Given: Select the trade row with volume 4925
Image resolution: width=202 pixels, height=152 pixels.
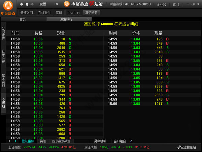Looking at the screenshot, I should (x=55, y=86).
